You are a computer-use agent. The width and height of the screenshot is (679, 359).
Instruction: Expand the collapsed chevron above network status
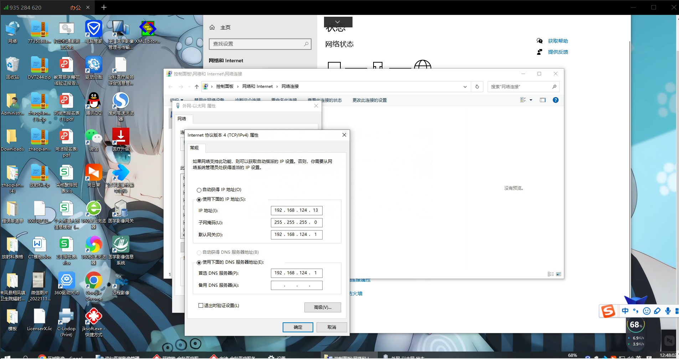(x=338, y=22)
